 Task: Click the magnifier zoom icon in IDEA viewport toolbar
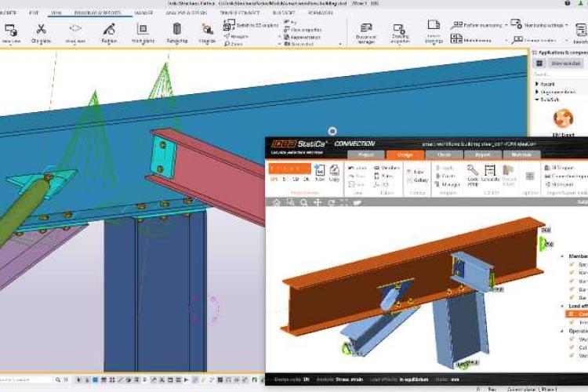click(303, 202)
